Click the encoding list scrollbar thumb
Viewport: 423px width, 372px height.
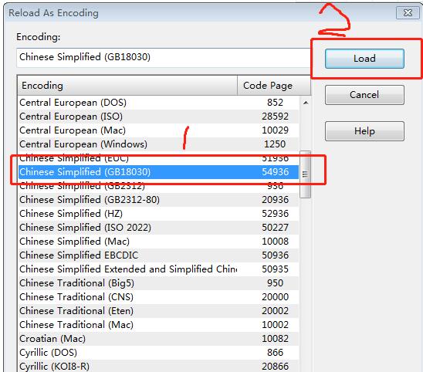tap(306, 174)
